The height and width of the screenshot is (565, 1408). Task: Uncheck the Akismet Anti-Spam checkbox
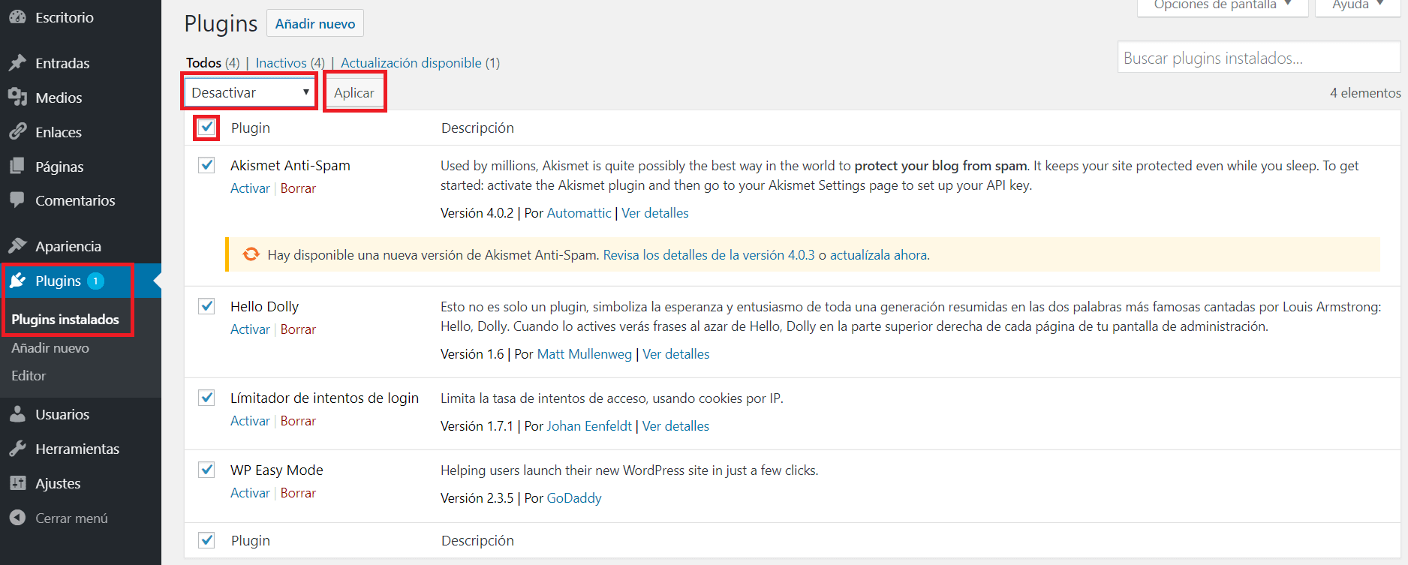click(206, 165)
